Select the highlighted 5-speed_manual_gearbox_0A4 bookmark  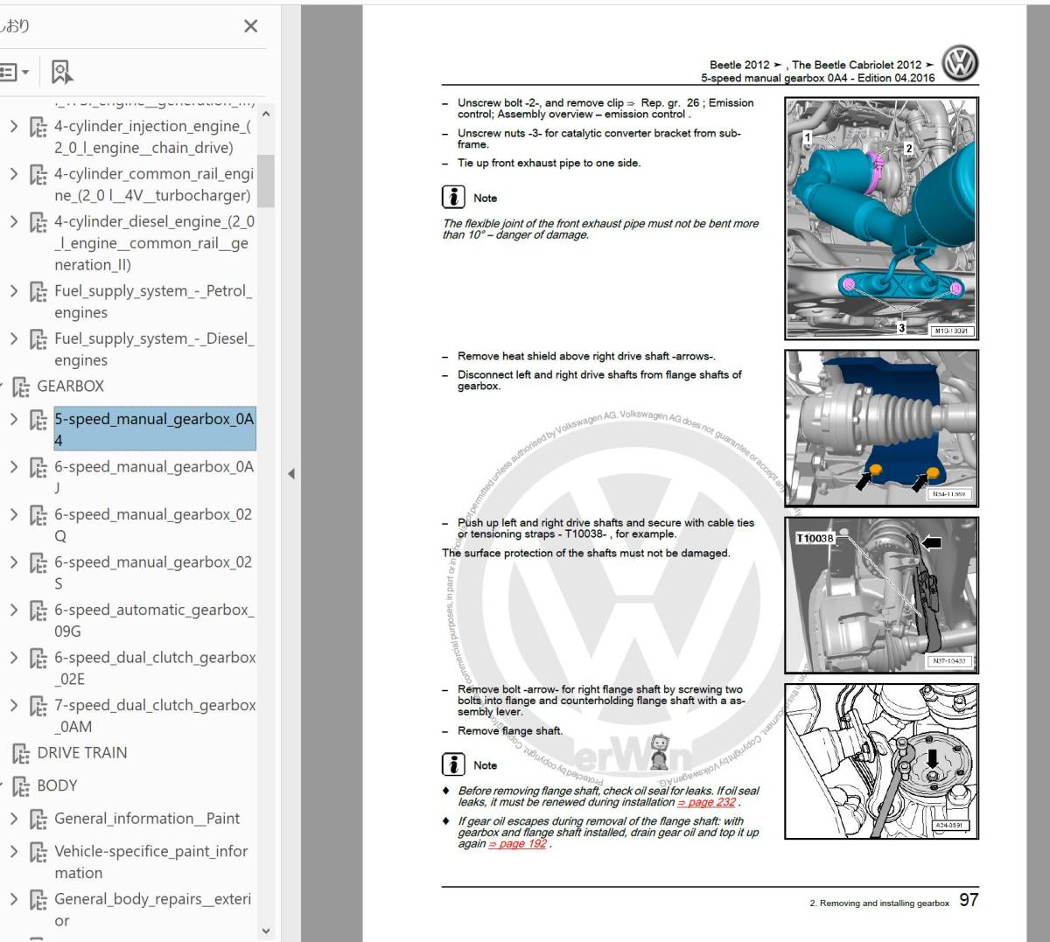(155, 429)
